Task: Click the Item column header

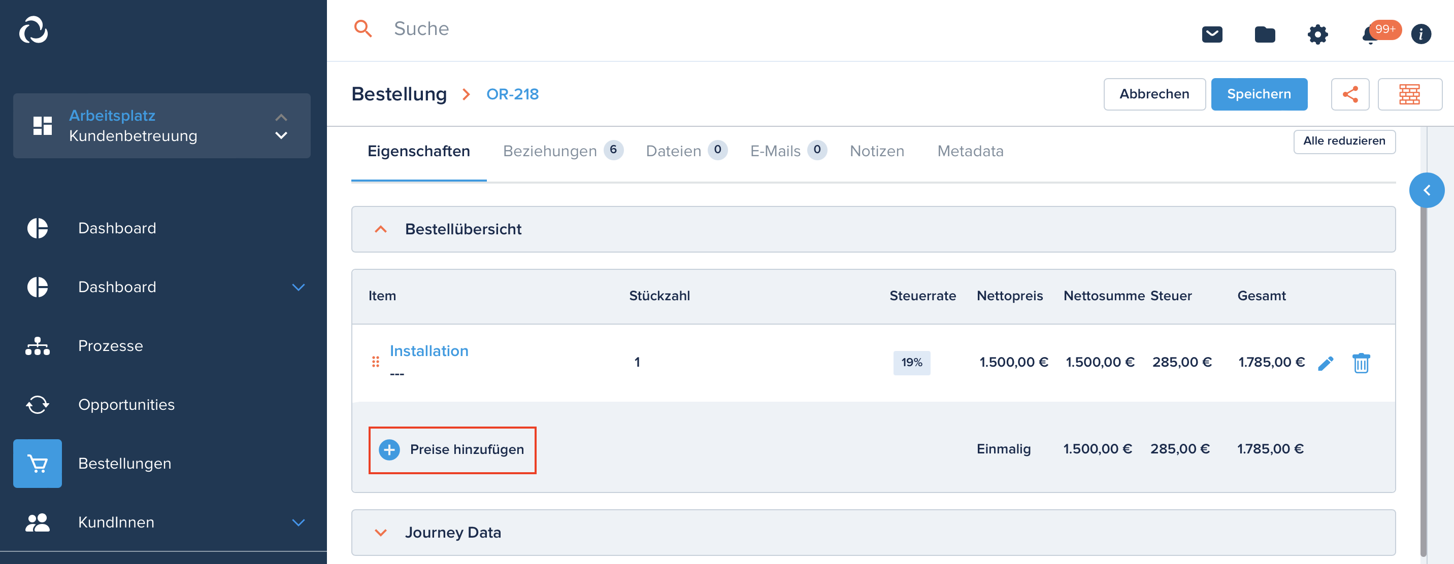Action: click(382, 296)
